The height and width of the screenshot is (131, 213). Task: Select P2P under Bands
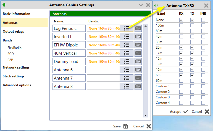pyautogui.click(x=10, y=60)
